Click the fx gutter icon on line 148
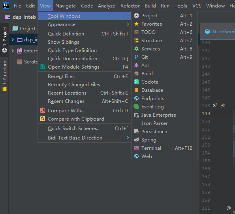The height and width of the screenshot is (214, 235). pyautogui.click(x=223, y=106)
